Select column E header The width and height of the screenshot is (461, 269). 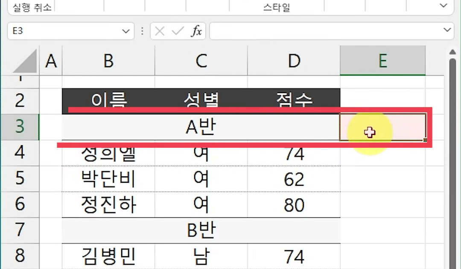(x=383, y=61)
